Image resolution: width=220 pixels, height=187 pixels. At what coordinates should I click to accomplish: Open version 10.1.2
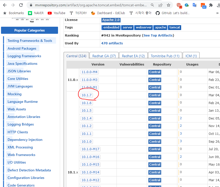[x=87, y=126]
